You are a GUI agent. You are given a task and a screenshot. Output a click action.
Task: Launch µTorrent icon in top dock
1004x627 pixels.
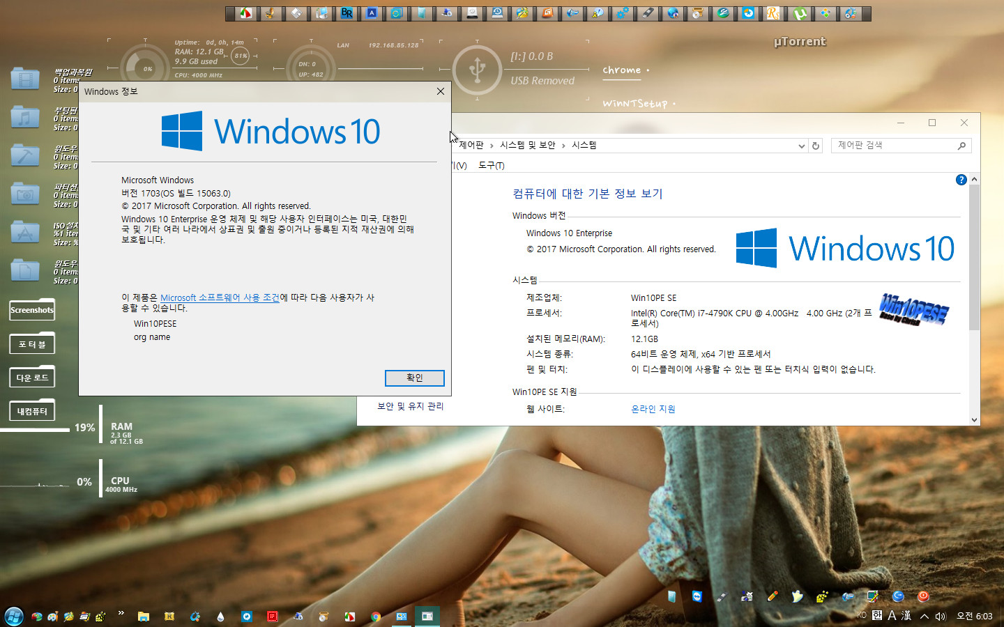tap(800, 13)
